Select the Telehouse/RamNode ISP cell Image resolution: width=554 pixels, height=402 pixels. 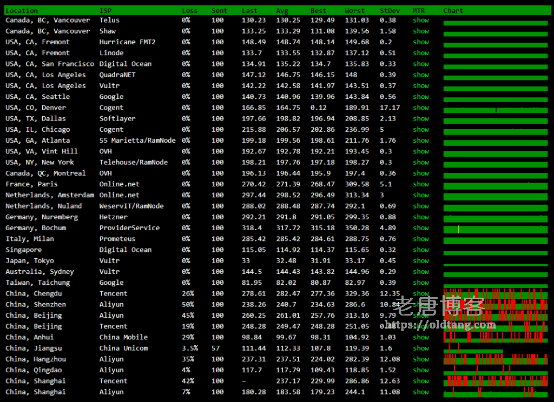tap(134, 162)
